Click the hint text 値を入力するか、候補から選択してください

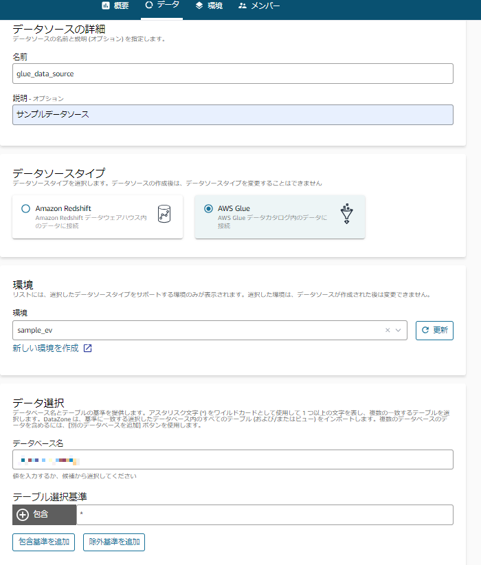pos(75,476)
